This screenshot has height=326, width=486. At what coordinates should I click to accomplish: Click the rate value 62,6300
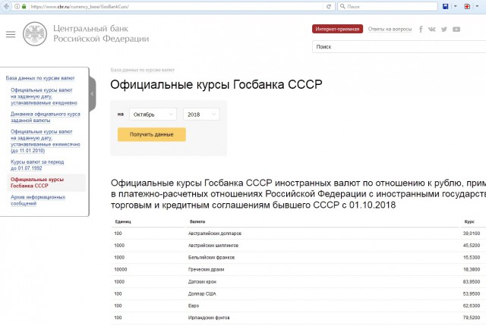472,306
